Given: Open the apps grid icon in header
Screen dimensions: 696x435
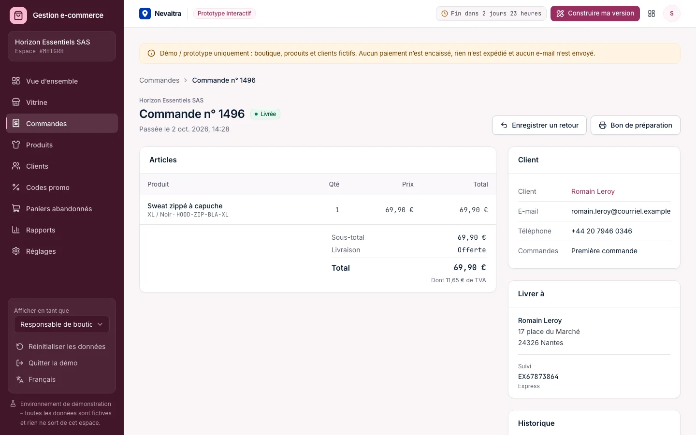Looking at the screenshot, I should click(x=652, y=14).
